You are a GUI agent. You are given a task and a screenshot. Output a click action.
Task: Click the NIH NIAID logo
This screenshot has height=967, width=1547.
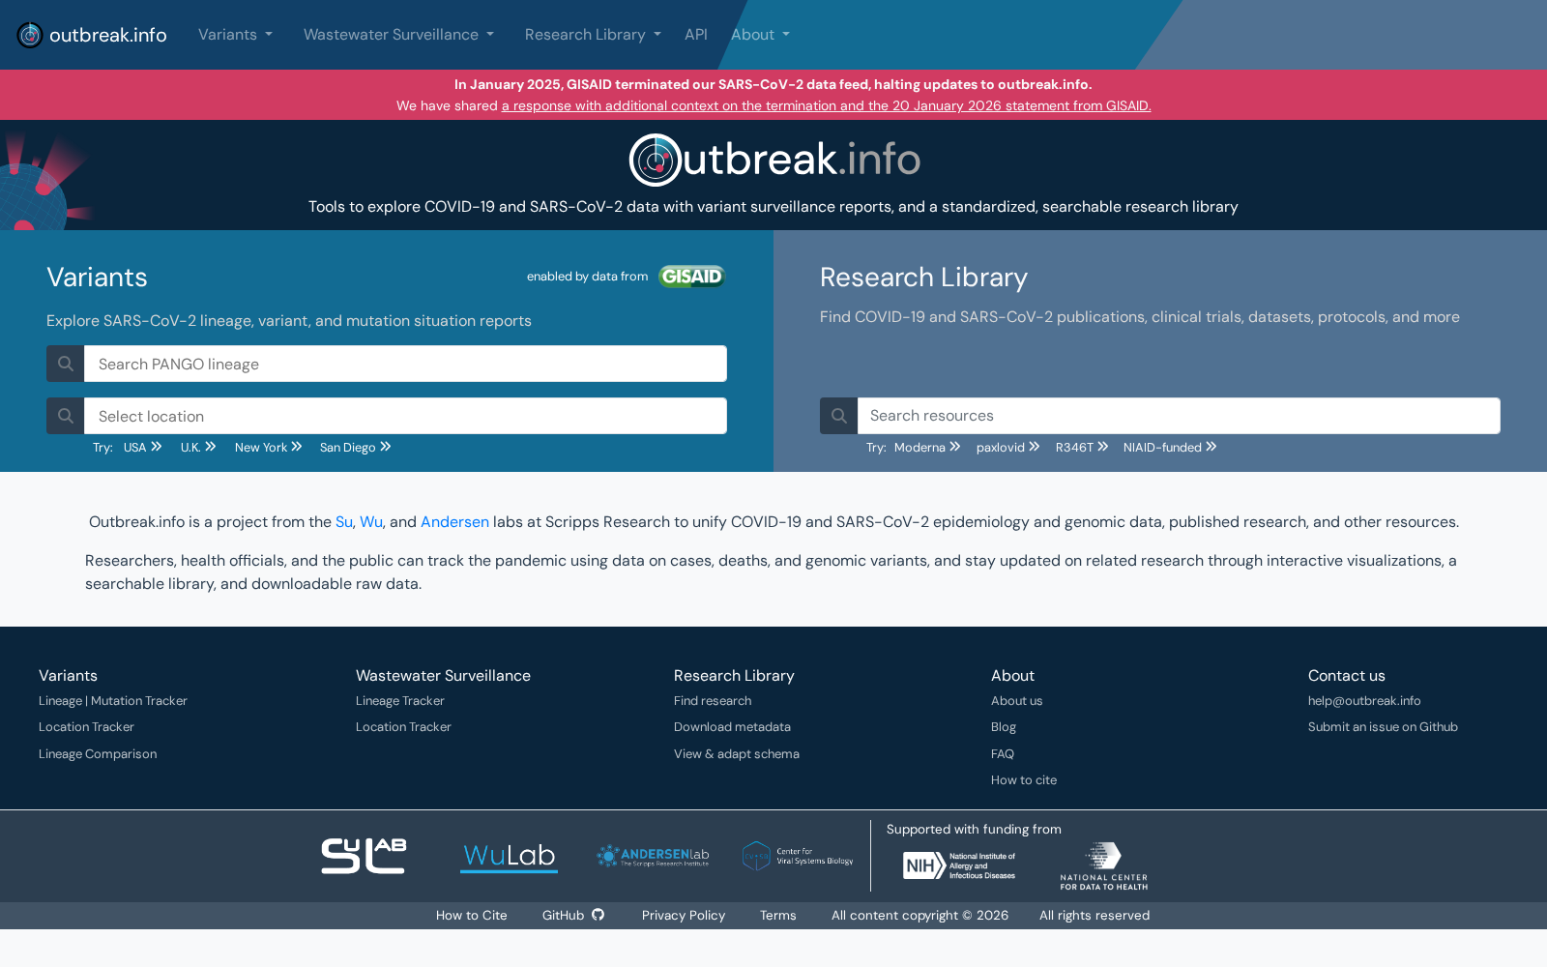(959, 865)
